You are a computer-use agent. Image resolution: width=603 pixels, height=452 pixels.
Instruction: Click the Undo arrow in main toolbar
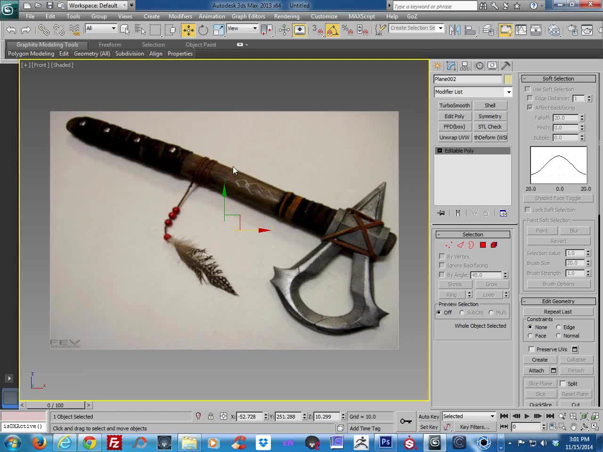[11, 30]
